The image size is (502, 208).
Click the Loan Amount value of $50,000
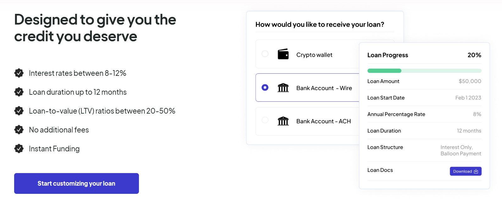(470, 81)
